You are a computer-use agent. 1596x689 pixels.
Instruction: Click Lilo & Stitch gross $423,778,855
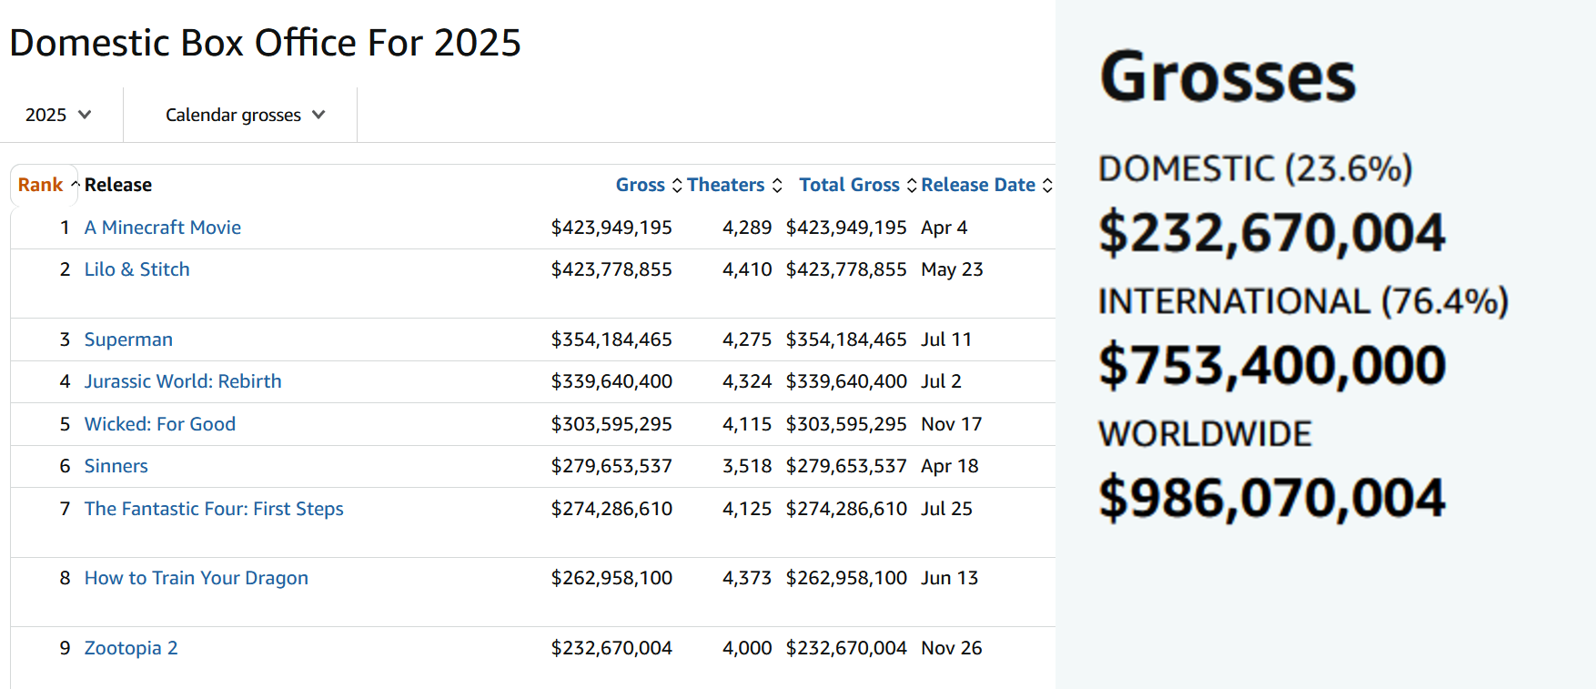pos(611,269)
